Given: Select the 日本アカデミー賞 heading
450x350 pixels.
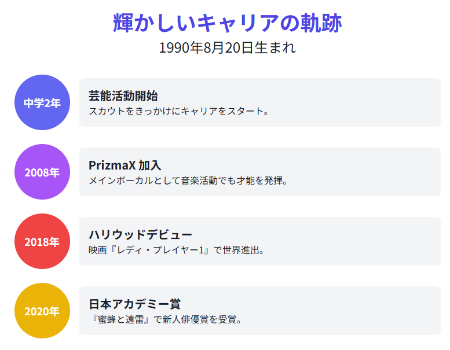Looking at the screenshot, I should 134,304.
